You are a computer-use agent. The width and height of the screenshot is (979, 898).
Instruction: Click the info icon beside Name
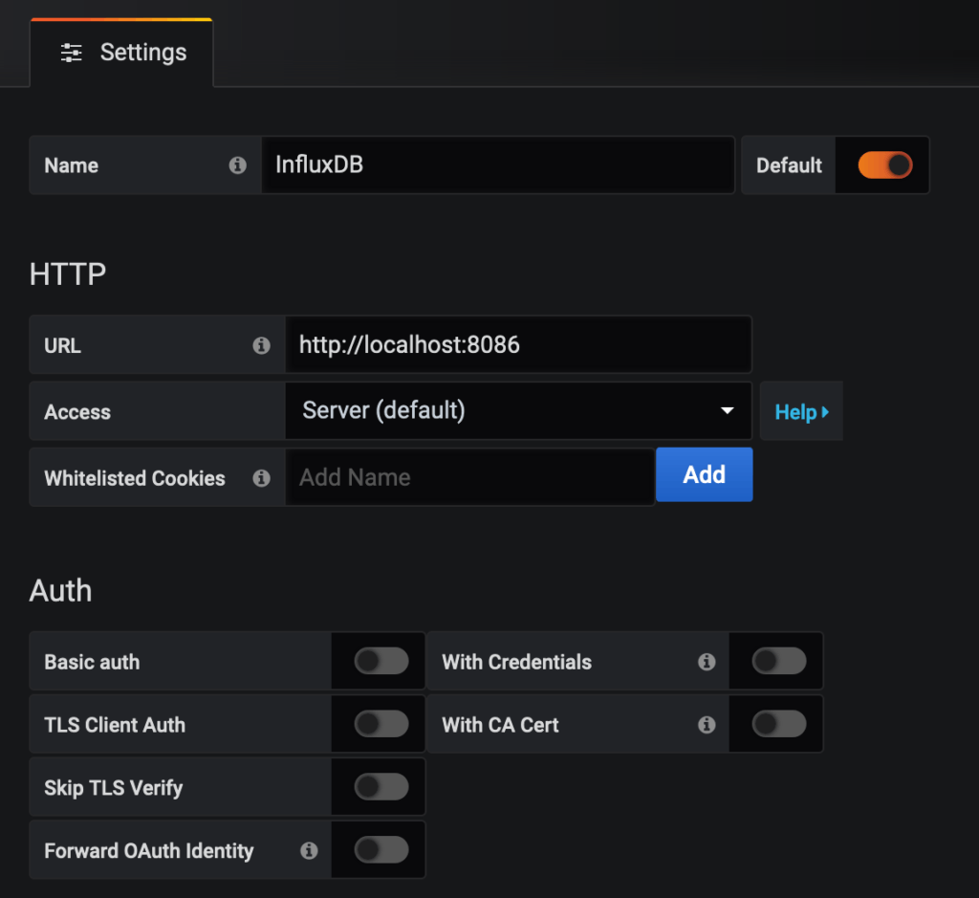point(237,165)
